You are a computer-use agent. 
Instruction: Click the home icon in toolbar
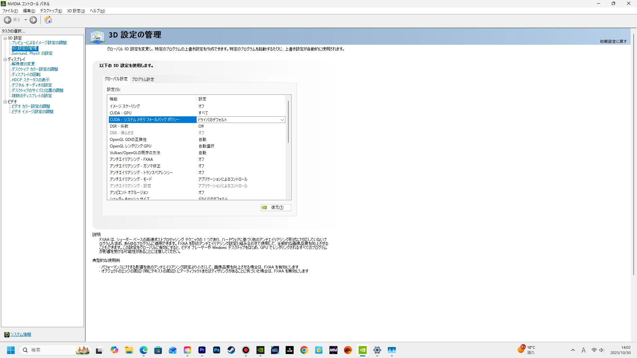[48, 20]
